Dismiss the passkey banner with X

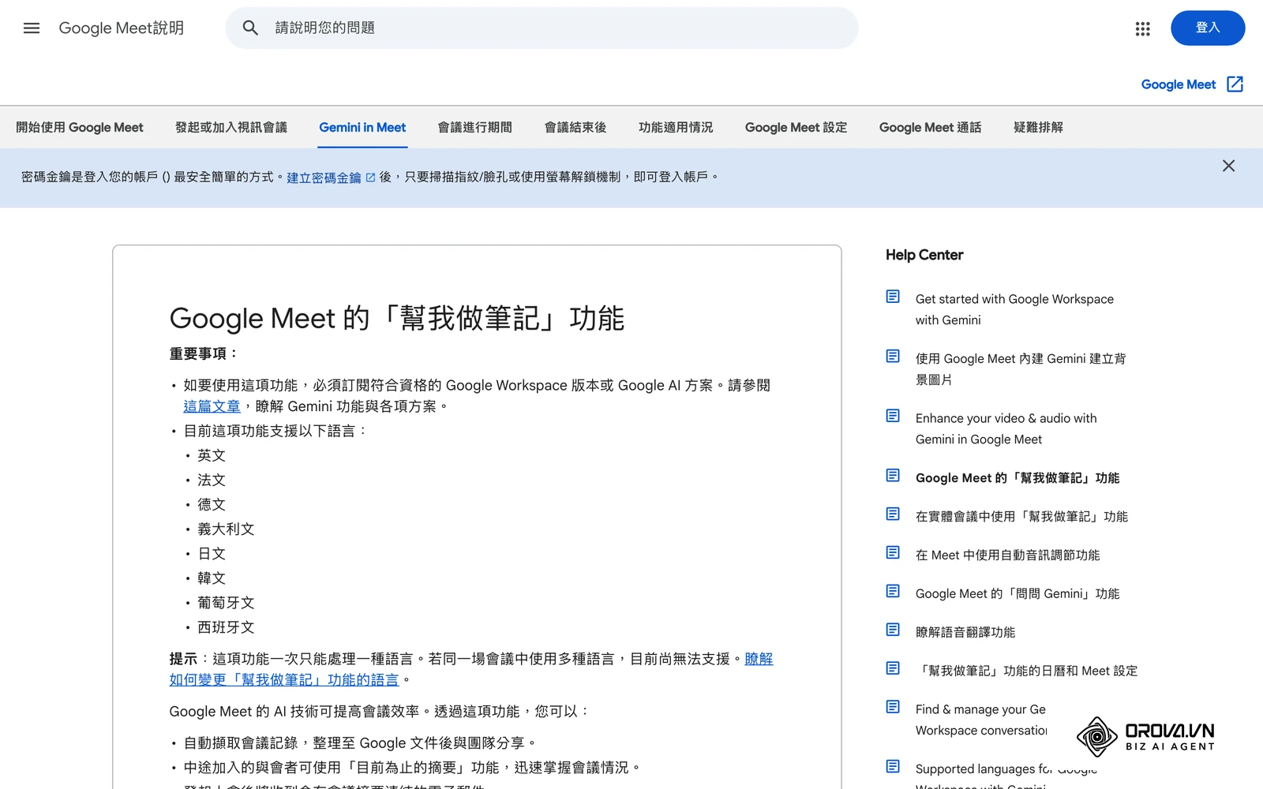1228,166
